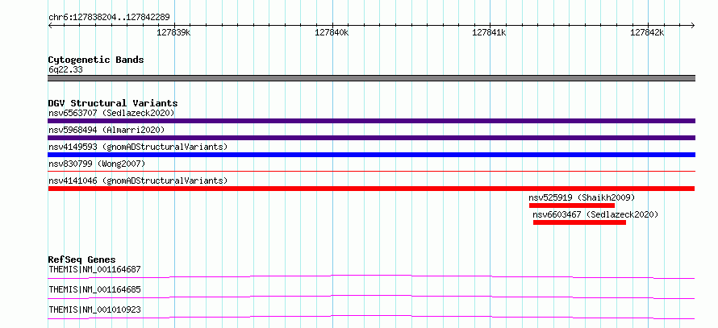Open the RefSeq Genes track heading
718x328 pixels.
pyautogui.click(x=82, y=259)
